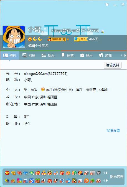Click the orange house level icon
Viewport: 127px width, 187px height.
click(30, 39)
